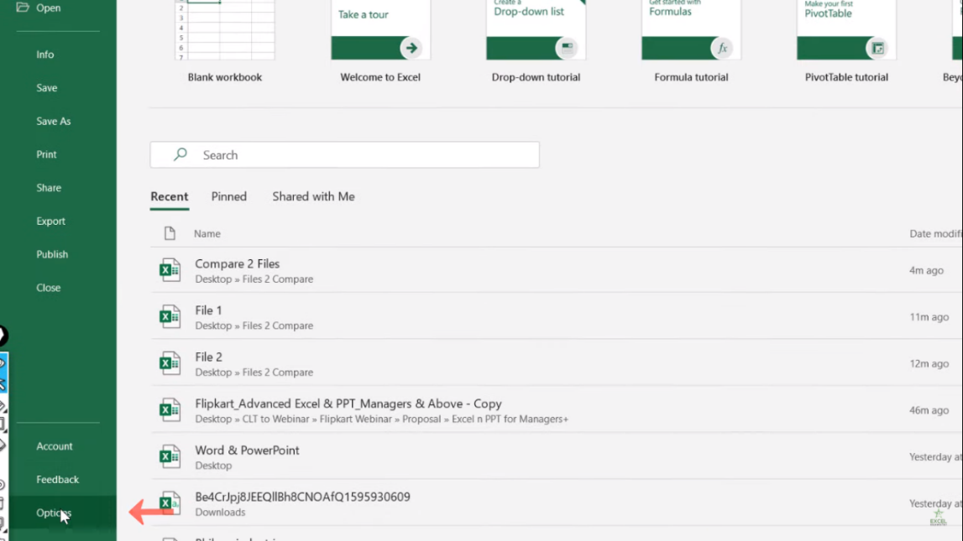Viewport: 963px width, 541px height.
Task: Click Excel icon beside File 2
Action: pos(170,363)
